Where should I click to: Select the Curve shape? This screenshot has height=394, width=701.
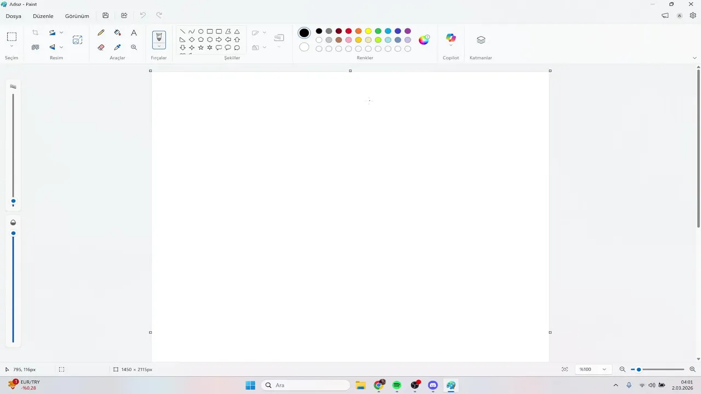pyautogui.click(x=192, y=32)
